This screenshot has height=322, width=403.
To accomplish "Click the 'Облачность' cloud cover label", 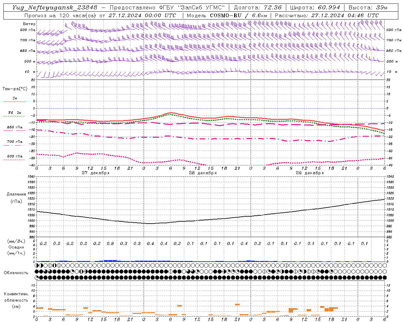I will click(16, 273).
